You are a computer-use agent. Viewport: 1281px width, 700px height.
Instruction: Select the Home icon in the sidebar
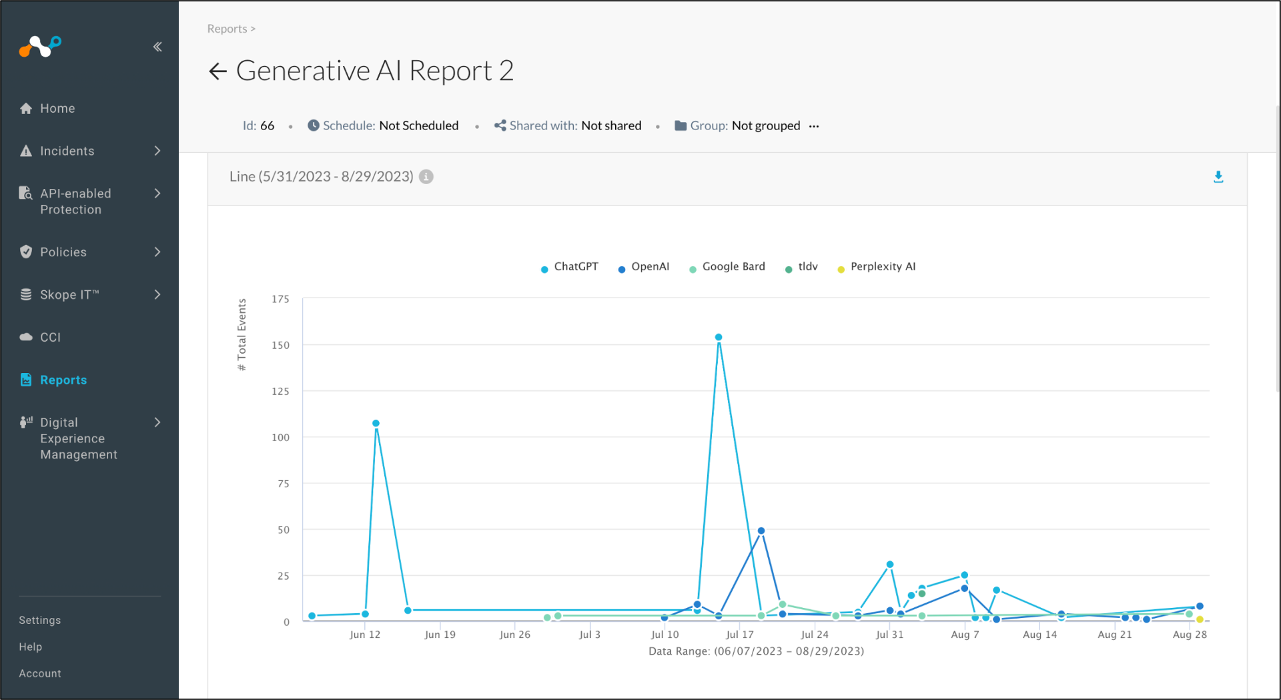(x=26, y=107)
